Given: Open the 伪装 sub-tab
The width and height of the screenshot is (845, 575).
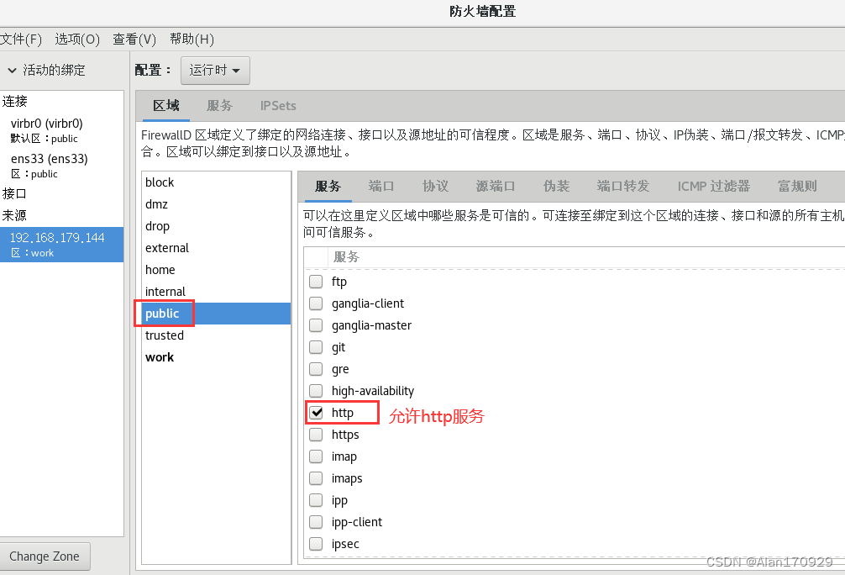Looking at the screenshot, I should click(557, 186).
